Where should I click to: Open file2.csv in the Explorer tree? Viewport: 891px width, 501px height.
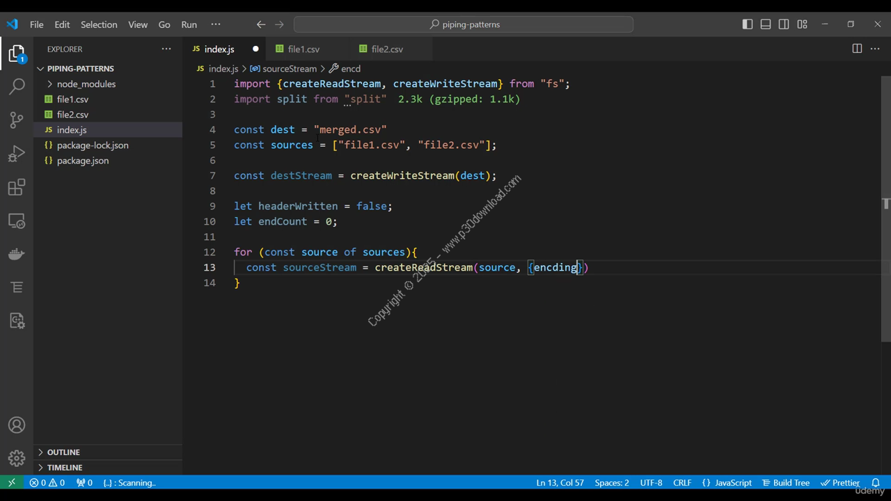108,114
